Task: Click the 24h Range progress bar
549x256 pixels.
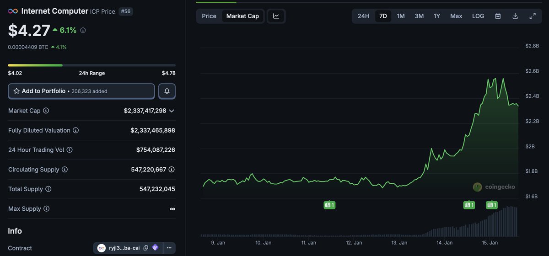Action: (91, 65)
